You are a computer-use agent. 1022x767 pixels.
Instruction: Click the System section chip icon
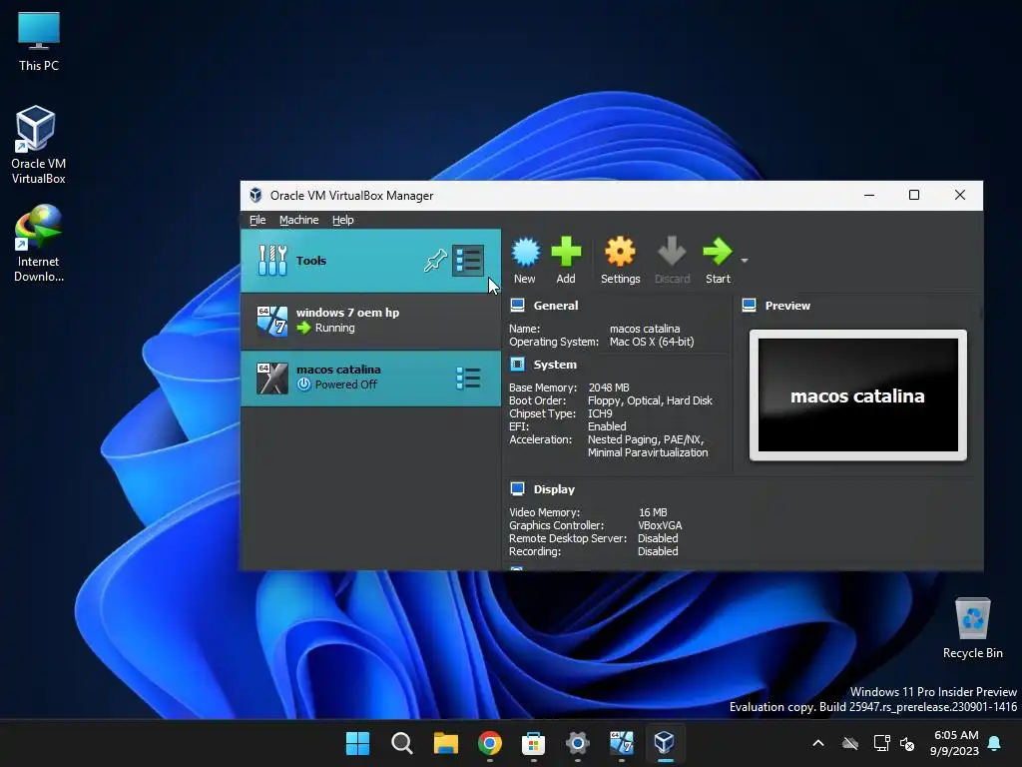[x=518, y=364]
